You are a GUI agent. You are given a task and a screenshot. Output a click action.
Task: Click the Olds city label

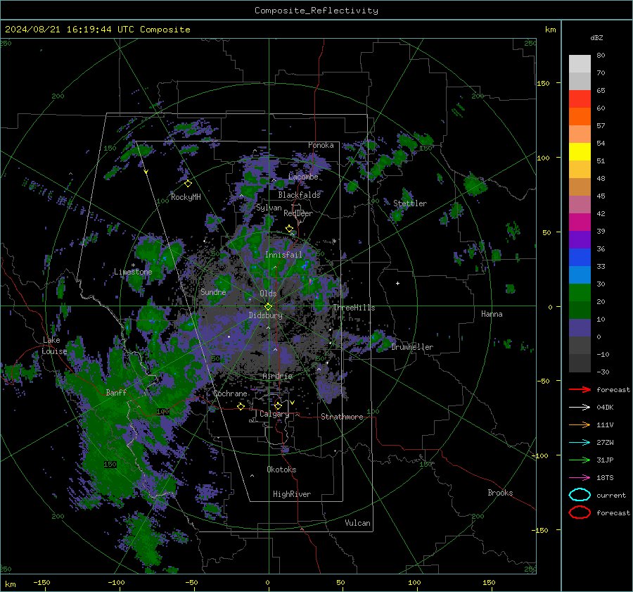(x=268, y=294)
